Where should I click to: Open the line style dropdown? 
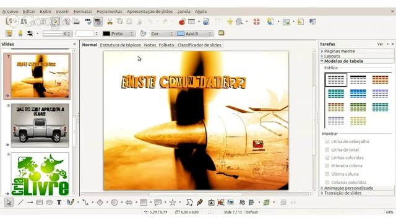point(58,33)
